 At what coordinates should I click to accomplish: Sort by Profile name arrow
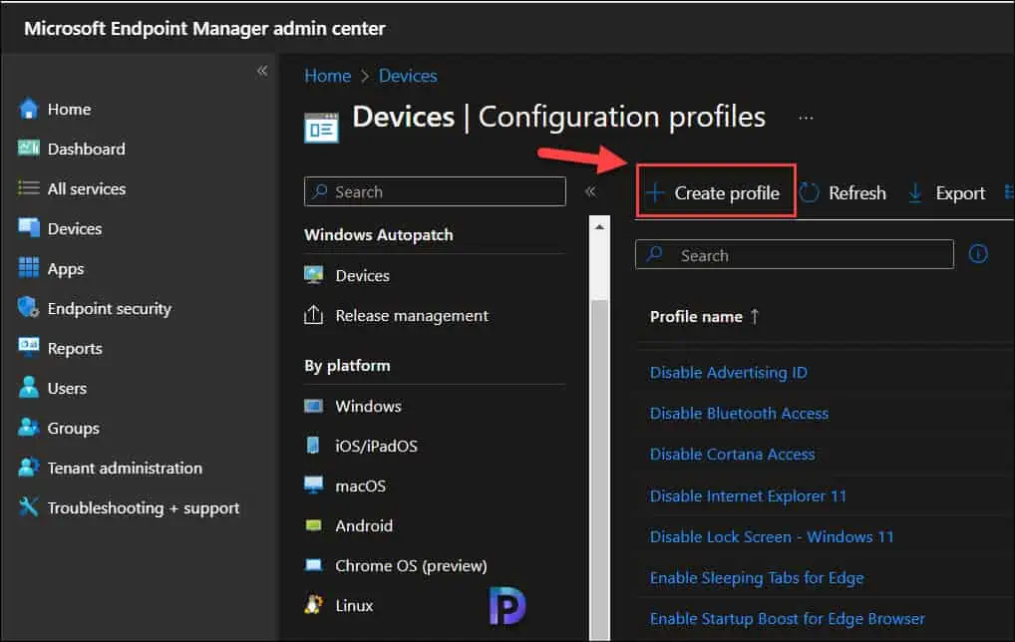tap(755, 316)
